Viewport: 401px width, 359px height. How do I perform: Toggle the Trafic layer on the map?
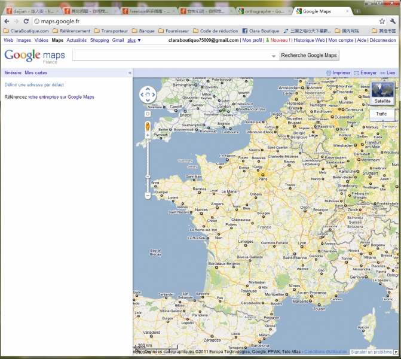coord(381,114)
